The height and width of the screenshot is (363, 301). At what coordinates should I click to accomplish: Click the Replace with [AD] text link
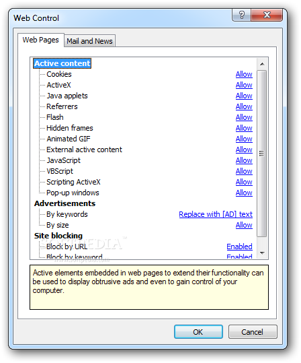tap(216, 214)
